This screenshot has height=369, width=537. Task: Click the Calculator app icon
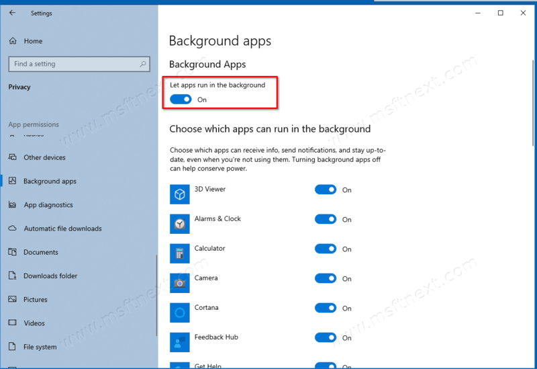coord(179,253)
